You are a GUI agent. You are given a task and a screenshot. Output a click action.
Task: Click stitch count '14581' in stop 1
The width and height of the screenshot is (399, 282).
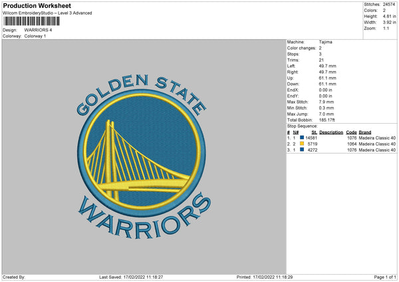coord(311,138)
